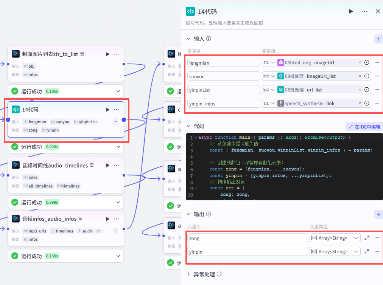Open variable selector for yinpinList row

pyautogui.click(x=367, y=90)
